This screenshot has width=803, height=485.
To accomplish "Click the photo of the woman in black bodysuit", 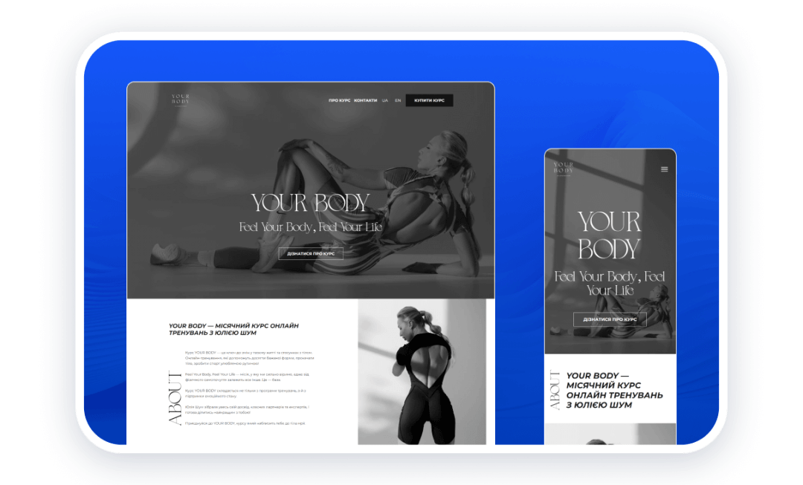I will pos(424,371).
